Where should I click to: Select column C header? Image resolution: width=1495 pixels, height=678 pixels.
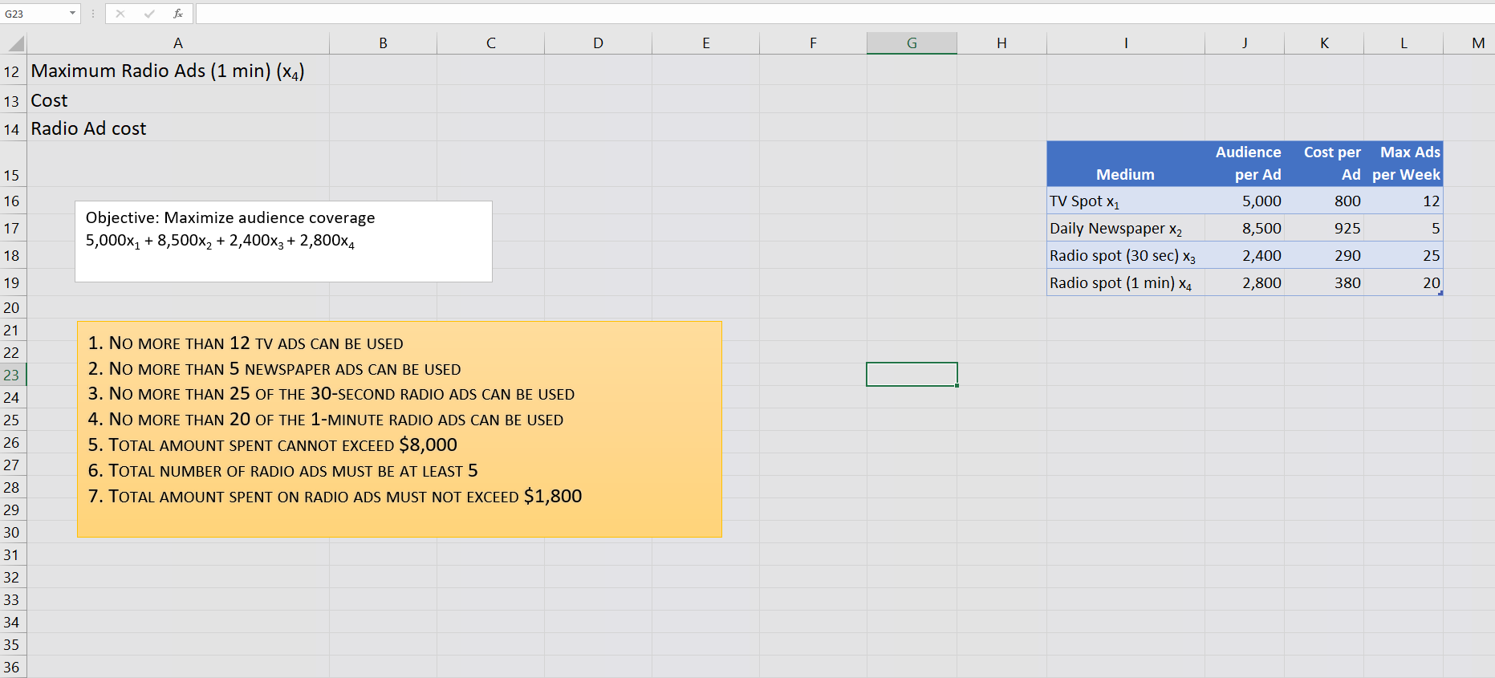[x=491, y=43]
